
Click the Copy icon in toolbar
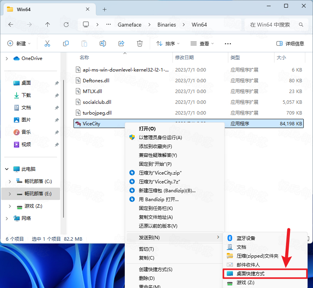[66, 43]
